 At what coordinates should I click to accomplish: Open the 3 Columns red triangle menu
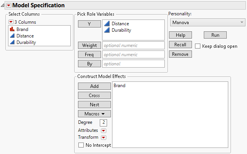click(x=11, y=22)
